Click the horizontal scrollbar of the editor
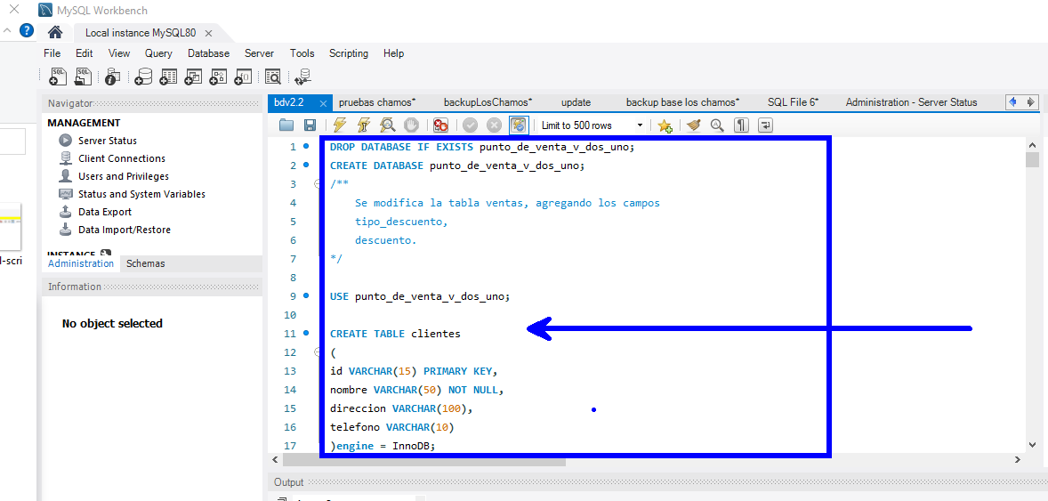Screen dimensions: 1048x501 click(x=423, y=460)
